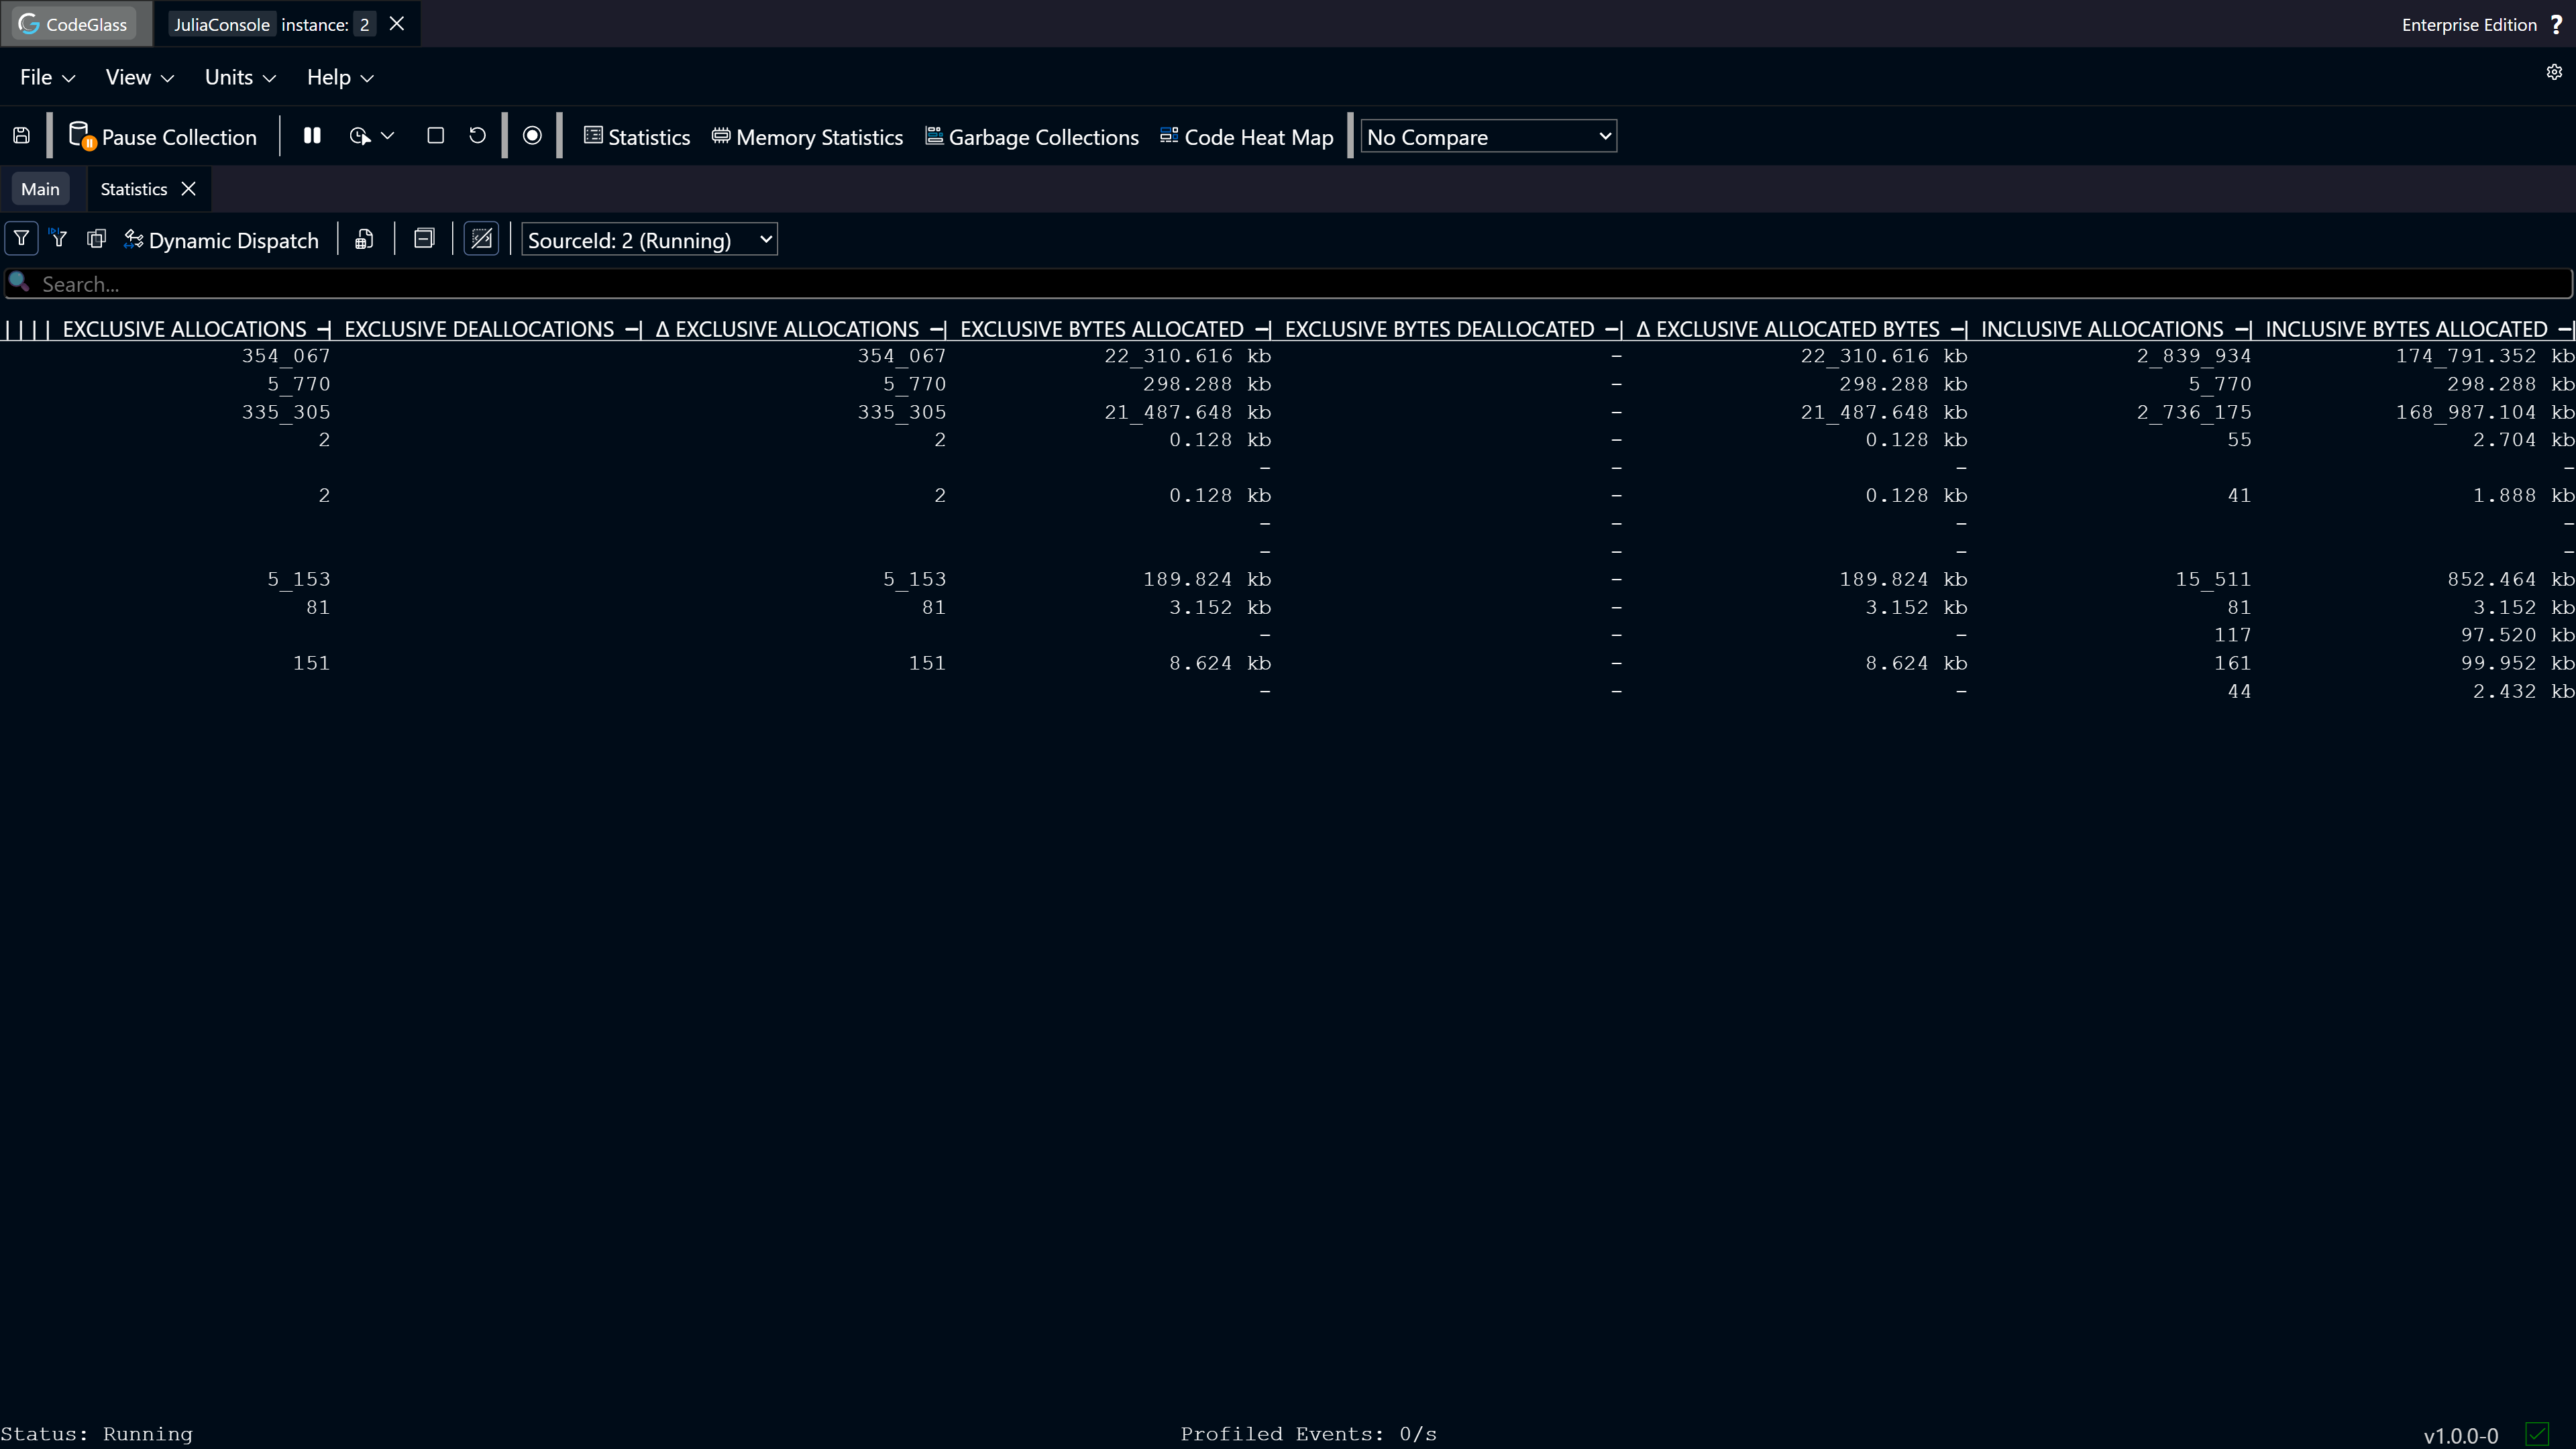2576x1449 pixels.
Task: Click the record circle icon
Action: pos(532,136)
